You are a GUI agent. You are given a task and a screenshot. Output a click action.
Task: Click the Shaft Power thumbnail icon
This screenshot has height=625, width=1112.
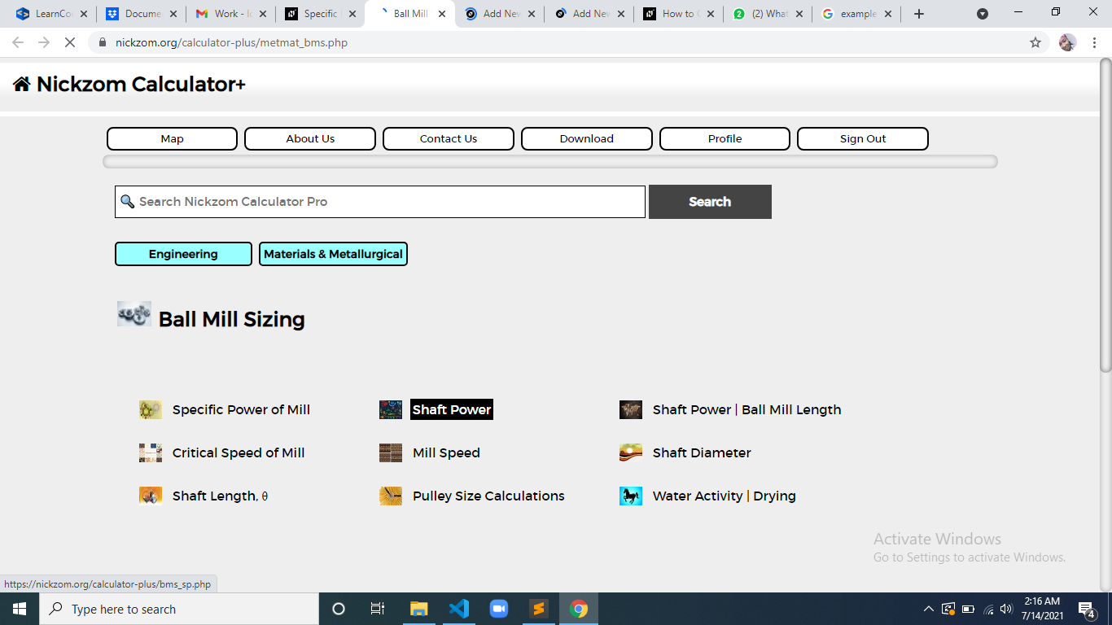[x=391, y=409]
